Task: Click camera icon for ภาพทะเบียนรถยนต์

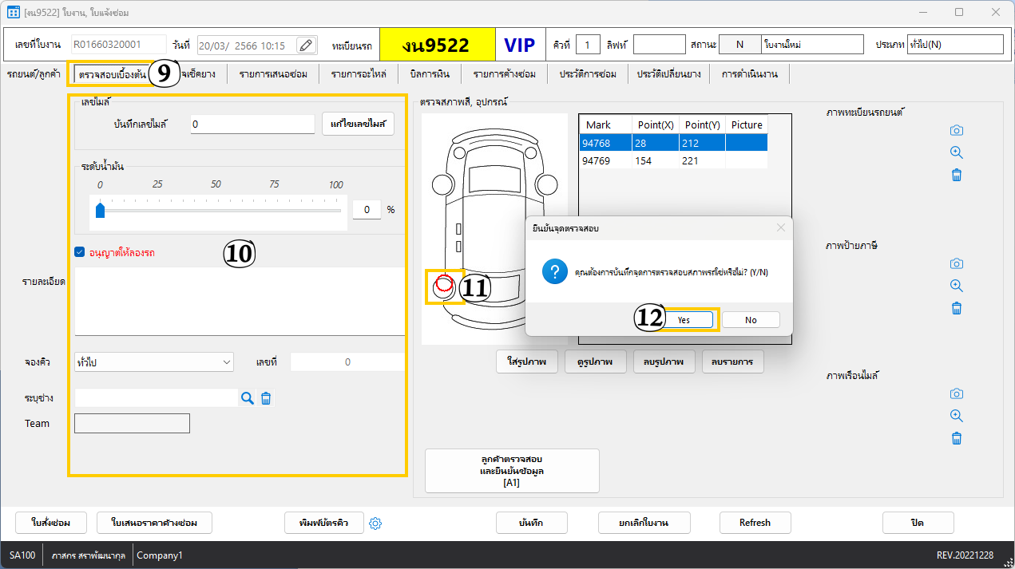Action: pyautogui.click(x=956, y=130)
